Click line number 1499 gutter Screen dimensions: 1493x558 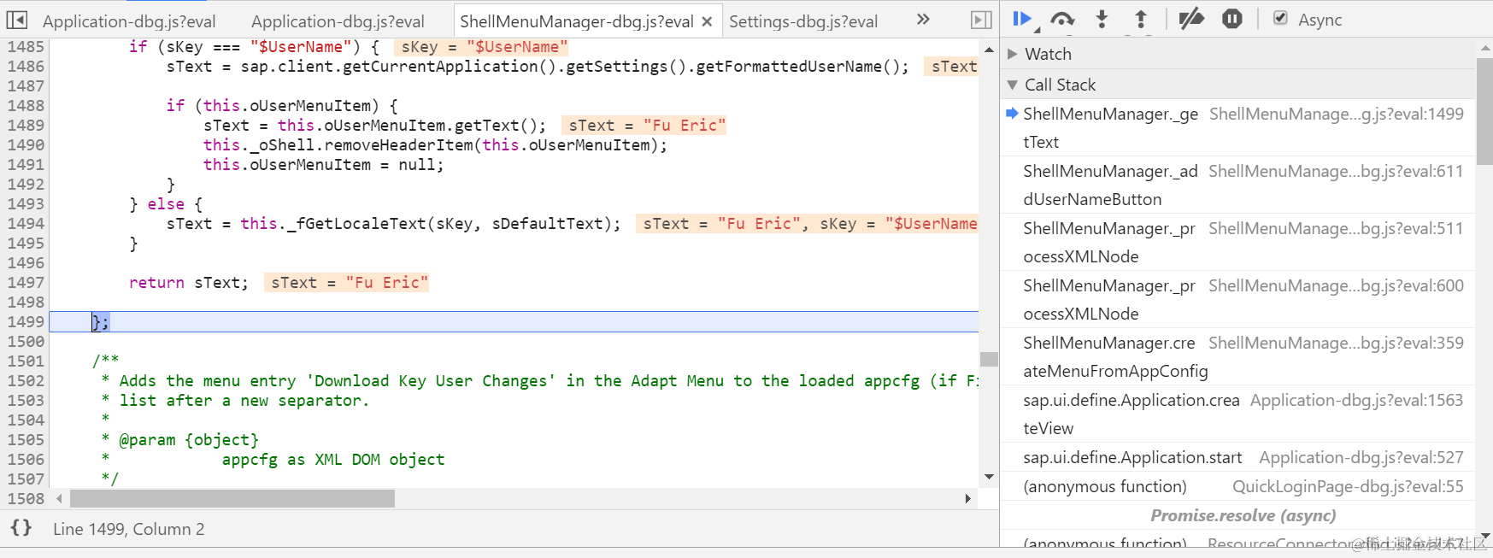pyautogui.click(x=26, y=322)
